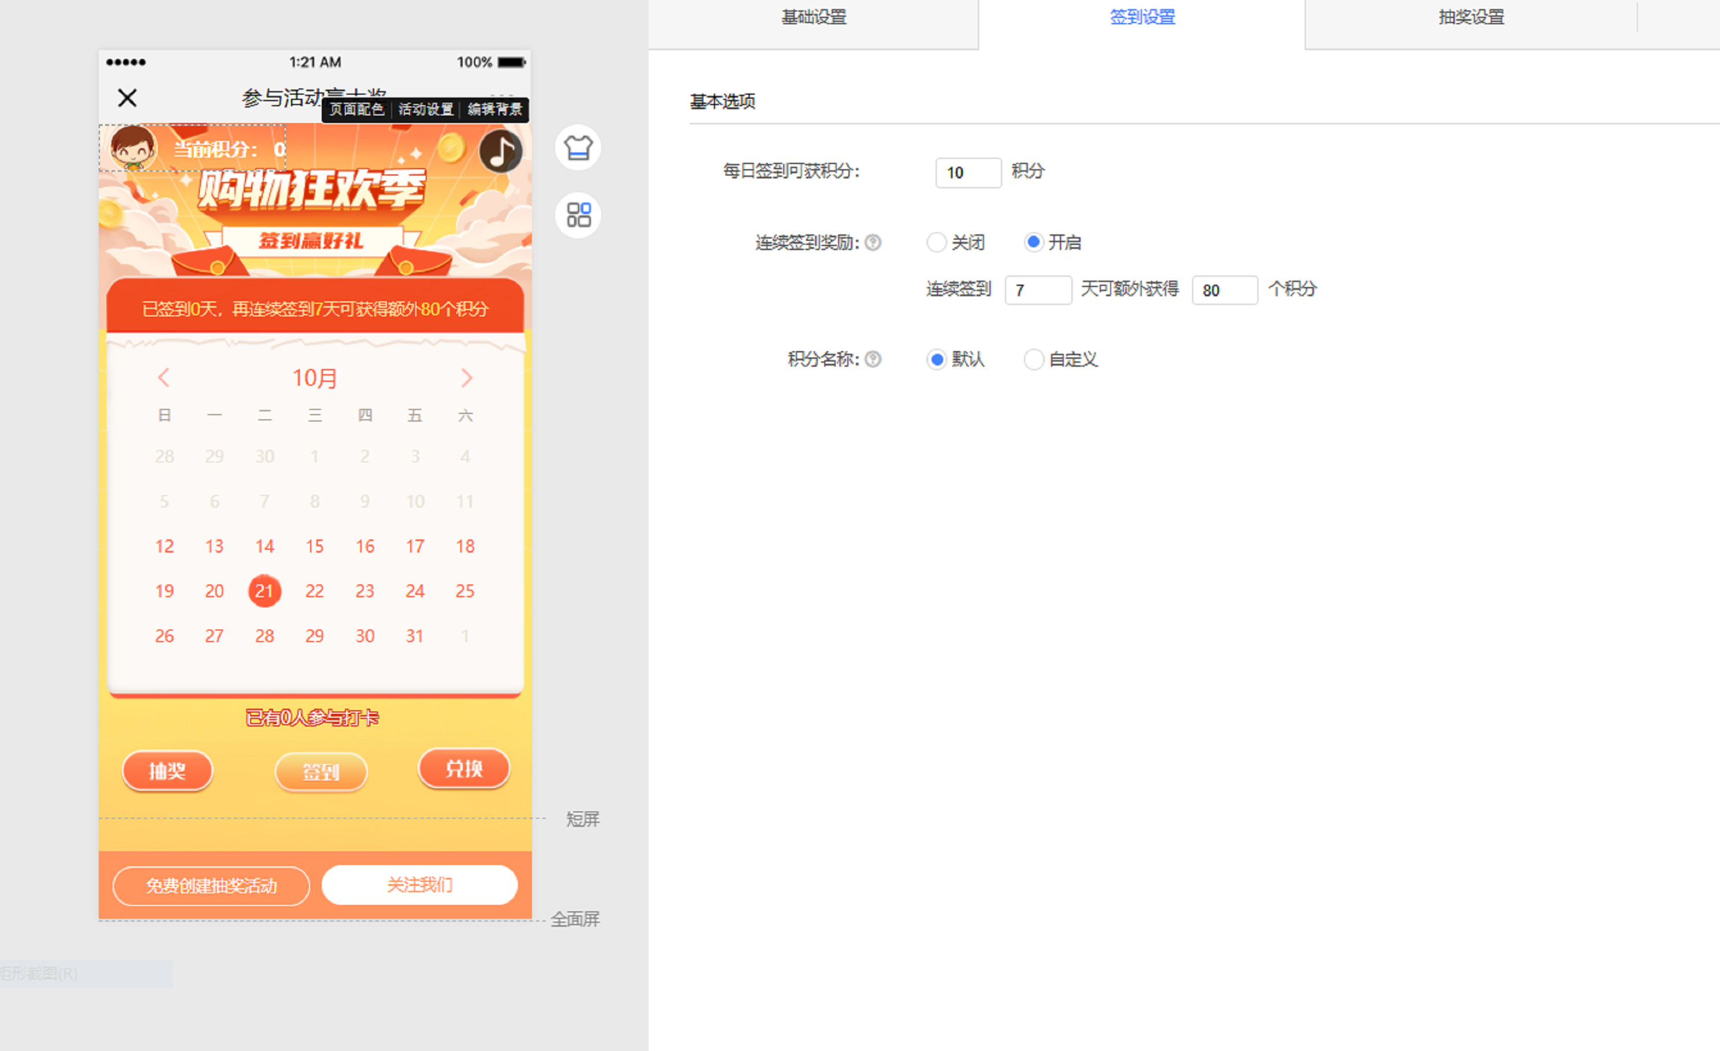Go to next month arrow

(x=466, y=378)
